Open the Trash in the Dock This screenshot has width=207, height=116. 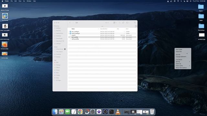tap(152, 112)
